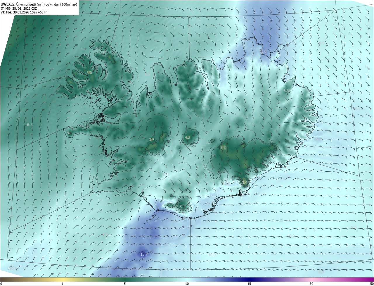The height and width of the screenshot is (286, 374).
Task: Select the 4.3 value on the glacier outline
Action: [x=188, y=137]
